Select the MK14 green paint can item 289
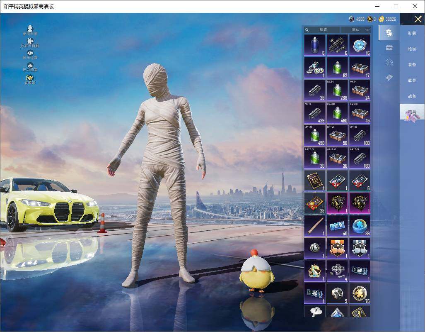This screenshot has width=425, height=332. pyautogui.click(x=337, y=90)
